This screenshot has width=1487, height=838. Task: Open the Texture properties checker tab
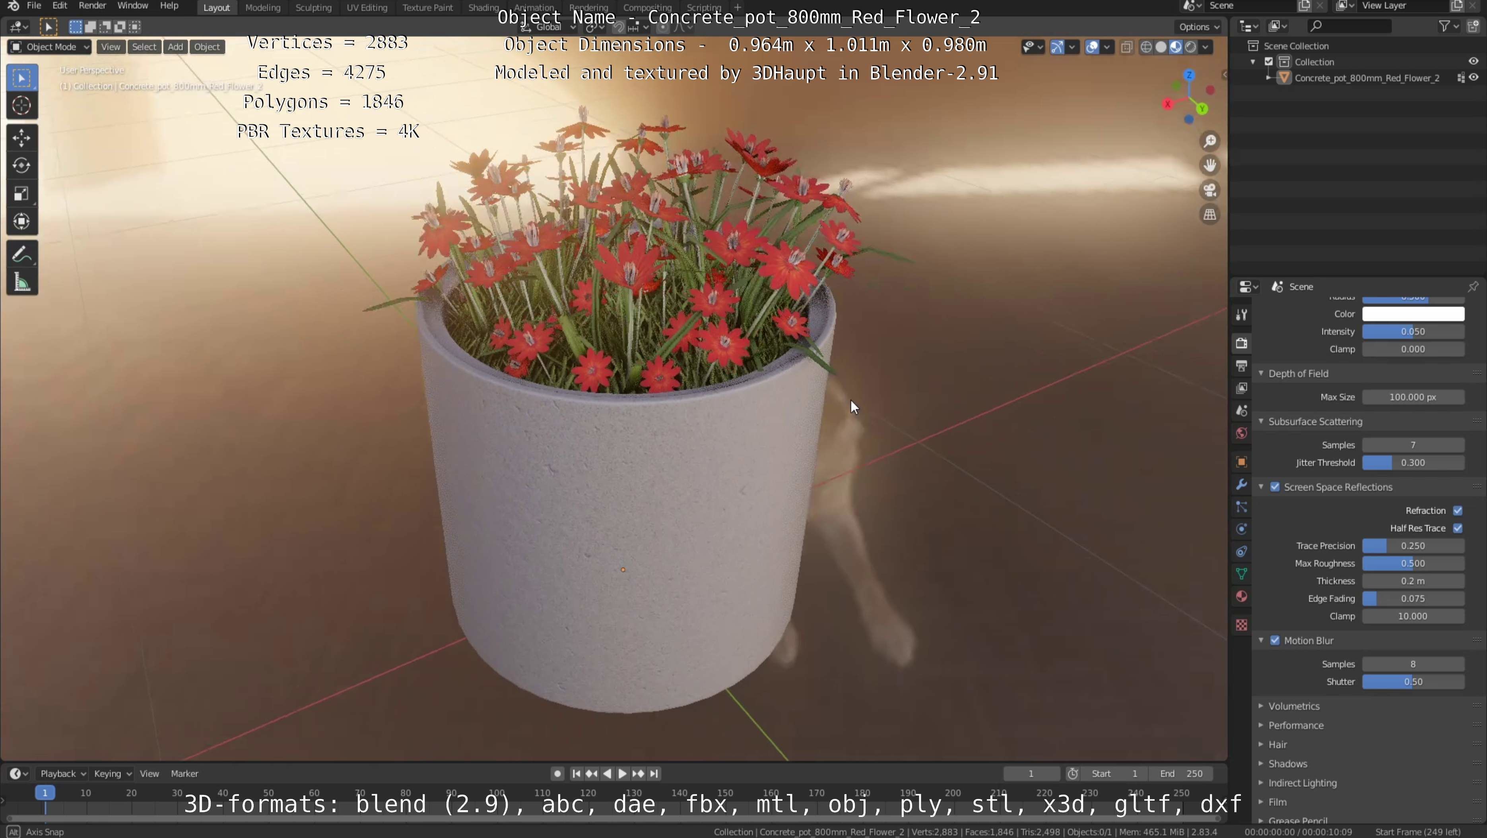pos(1242,625)
